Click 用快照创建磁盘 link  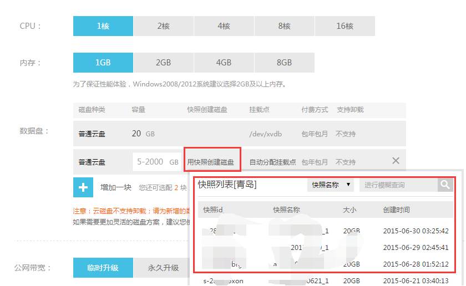[210, 162]
